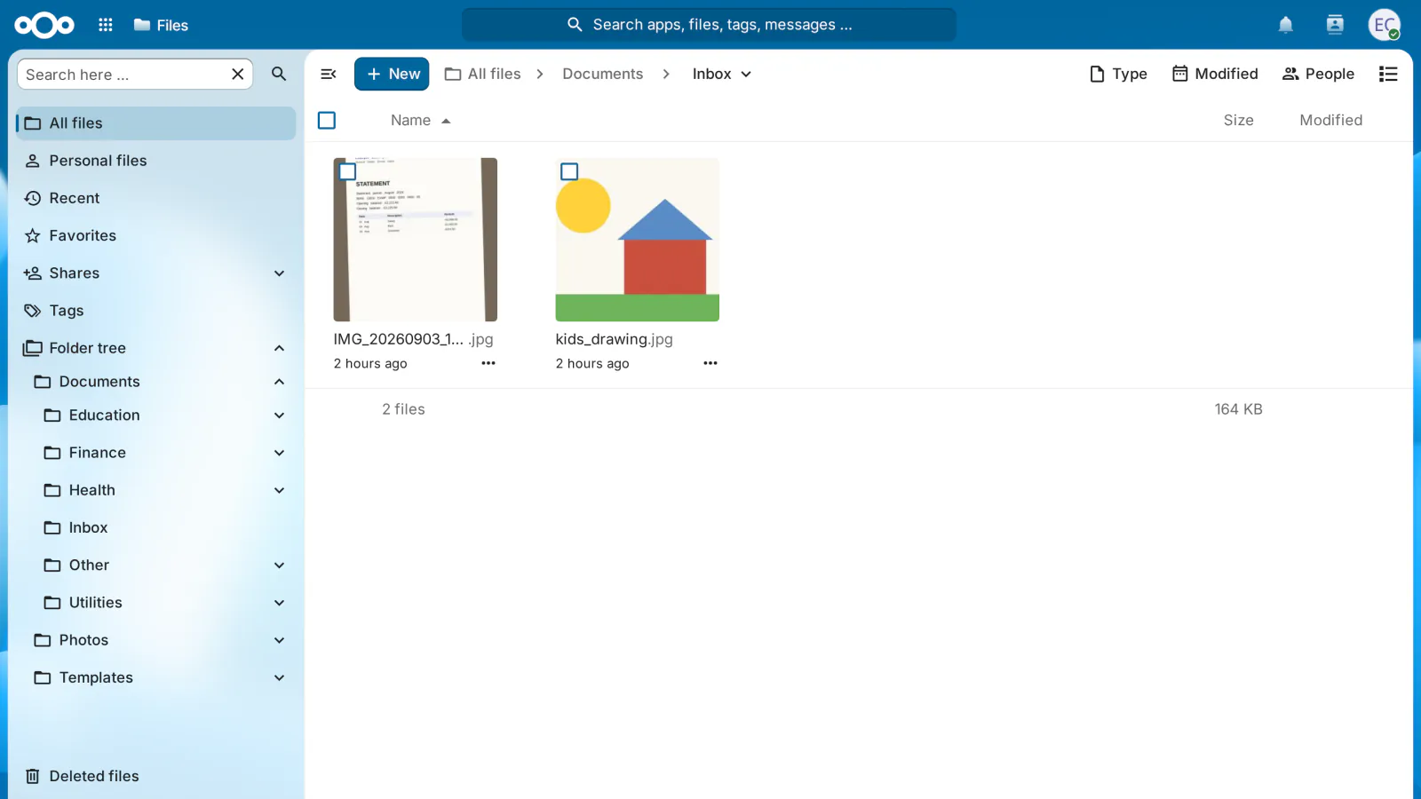Collapse the Folder tree chevron
This screenshot has height=799, width=1421.
point(280,348)
